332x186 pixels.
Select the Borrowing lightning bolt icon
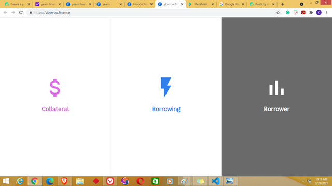pos(166,87)
